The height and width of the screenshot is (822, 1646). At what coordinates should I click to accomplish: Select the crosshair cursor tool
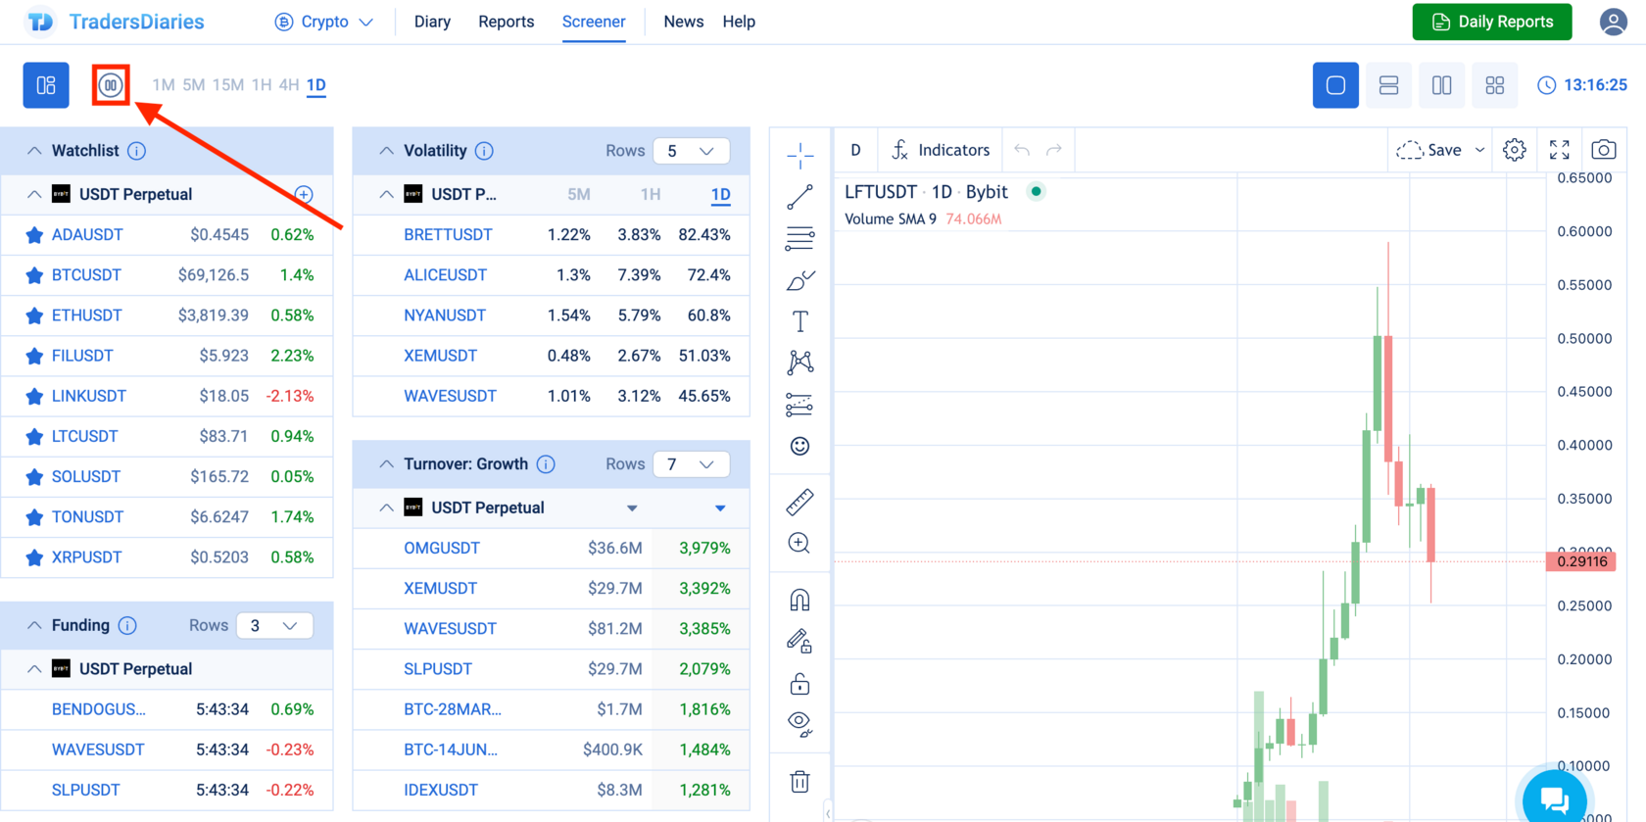[799, 155]
